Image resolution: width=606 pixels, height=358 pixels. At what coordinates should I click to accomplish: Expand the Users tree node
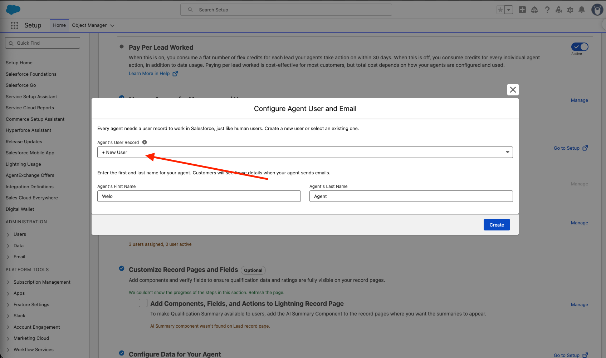(x=8, y=235)
